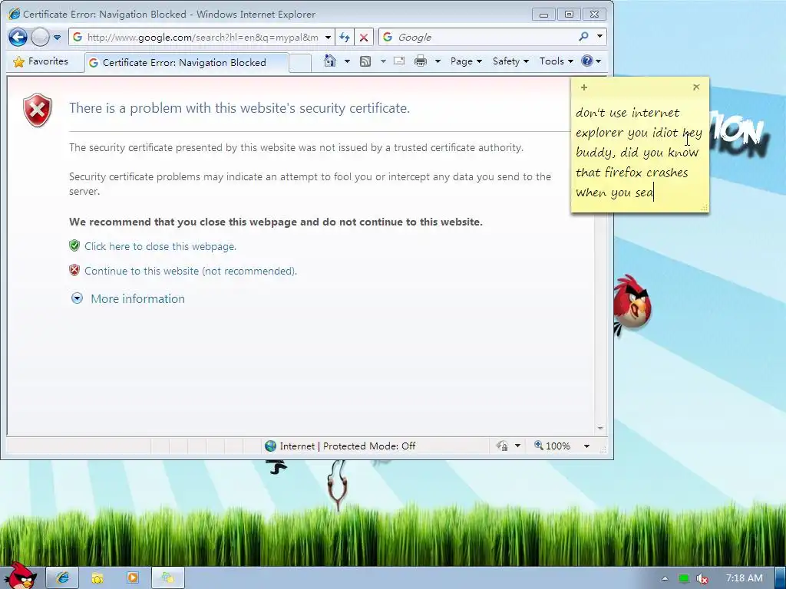Expand the Home button dropdown arrow
Image resolution: width=786 pixels, height=589 pixels.
point(347,61)
